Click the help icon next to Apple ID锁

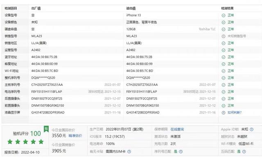coord(252,129)
